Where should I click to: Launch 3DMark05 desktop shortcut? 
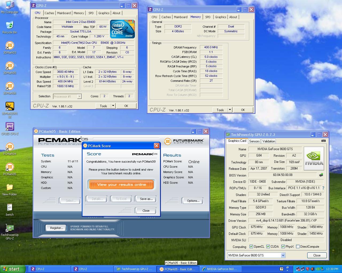click(x=10, y=68)
